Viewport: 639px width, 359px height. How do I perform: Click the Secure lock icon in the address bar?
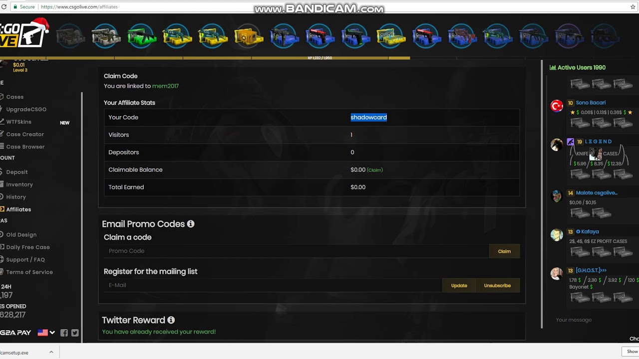[15, 7]
